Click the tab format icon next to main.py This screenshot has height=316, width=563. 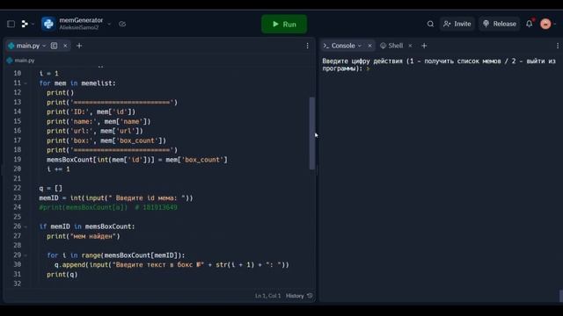54,46
